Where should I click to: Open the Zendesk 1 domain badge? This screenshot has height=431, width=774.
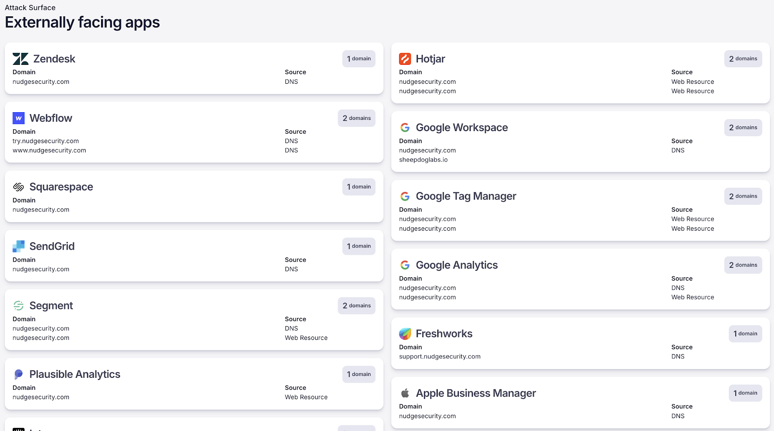pyautogui.click(x=359, y=59)
